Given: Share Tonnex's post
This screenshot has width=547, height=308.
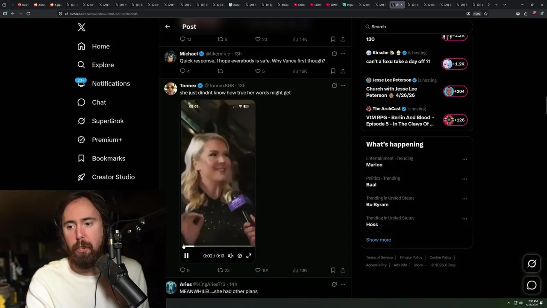Looking at the screenshot, I should [343, 270].
